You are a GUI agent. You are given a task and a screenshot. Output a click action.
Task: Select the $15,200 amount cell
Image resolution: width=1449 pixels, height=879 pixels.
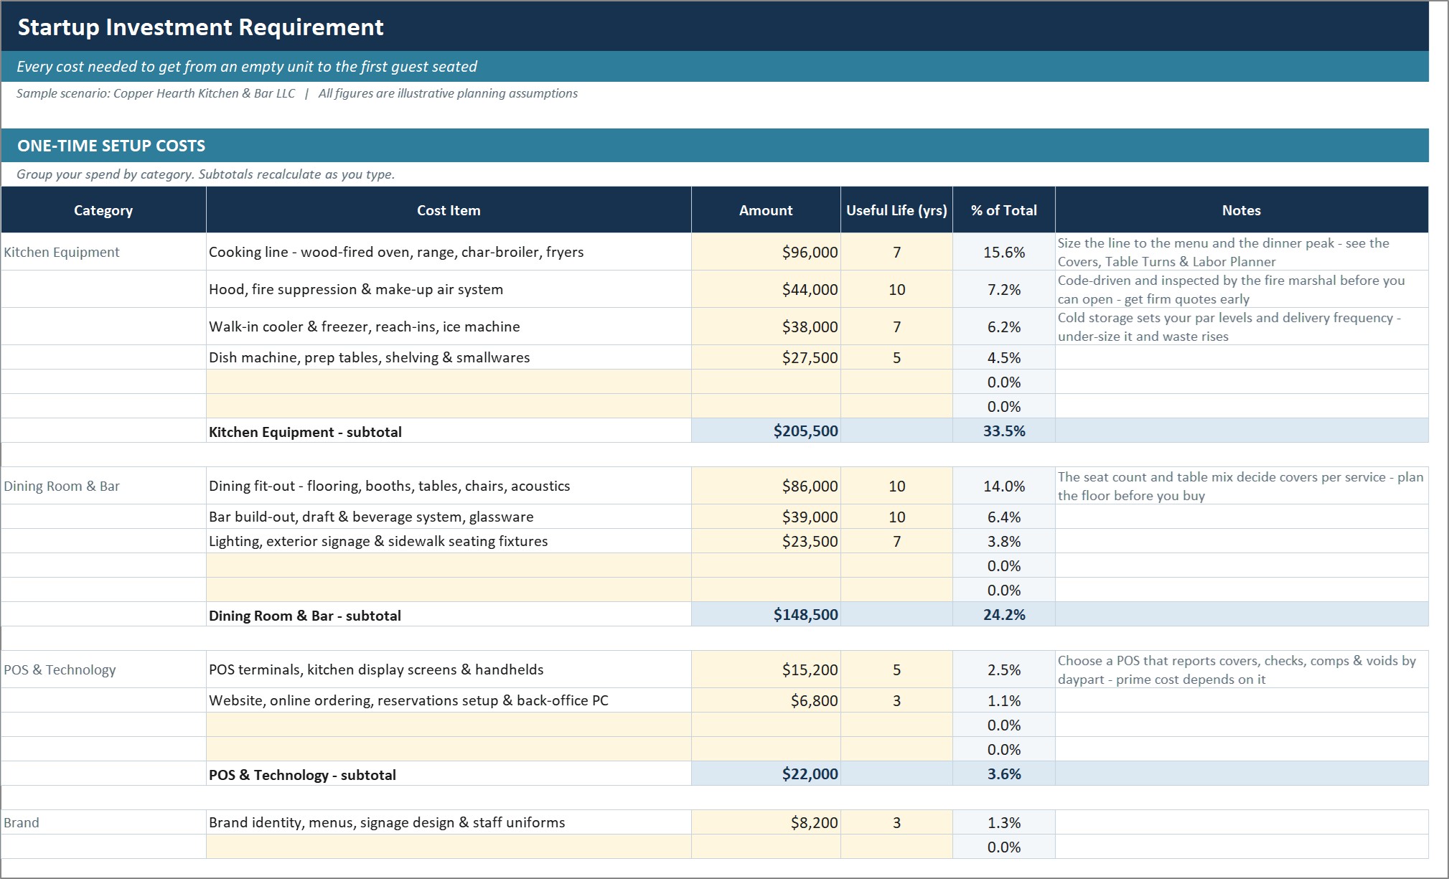[766, 669]
